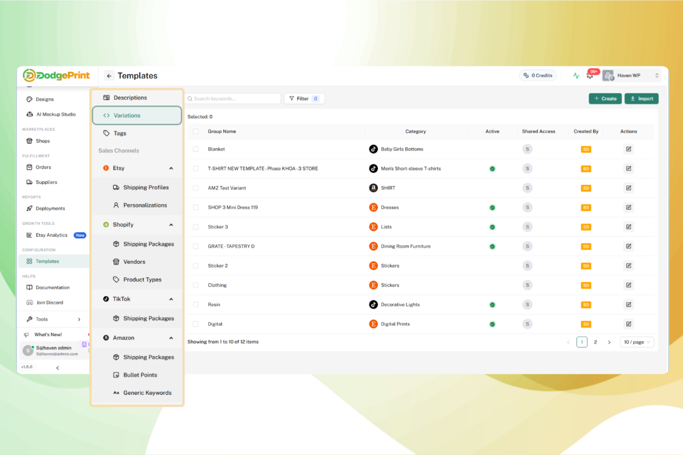This screenshot has width=683, height=455.
Task: Click the magnifier icon in the search box
Action: pyautogui.click(x=190, y=98)
